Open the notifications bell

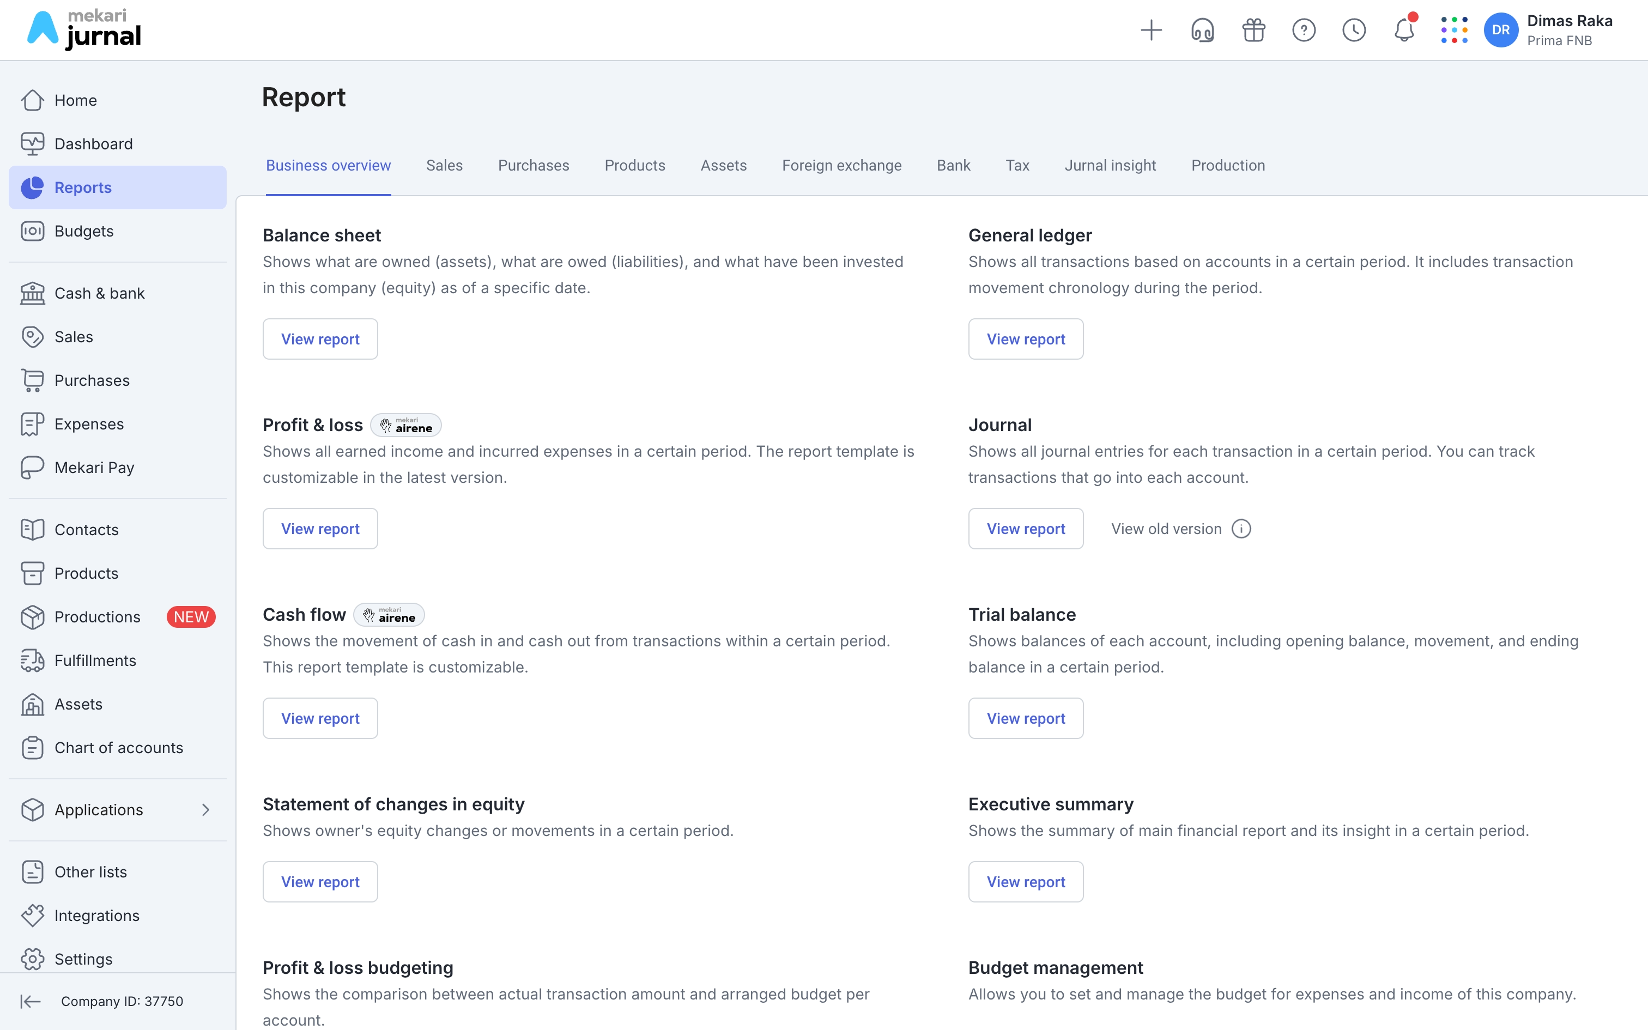point(1403,30)
